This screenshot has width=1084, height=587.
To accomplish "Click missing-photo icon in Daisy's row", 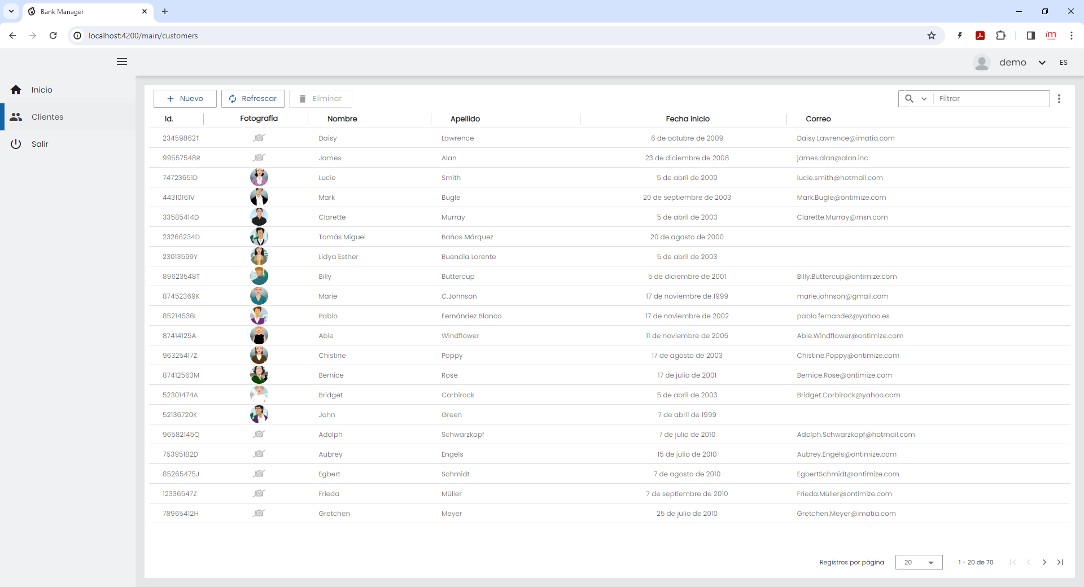I will pyautogui.click(x=259, y=138).
